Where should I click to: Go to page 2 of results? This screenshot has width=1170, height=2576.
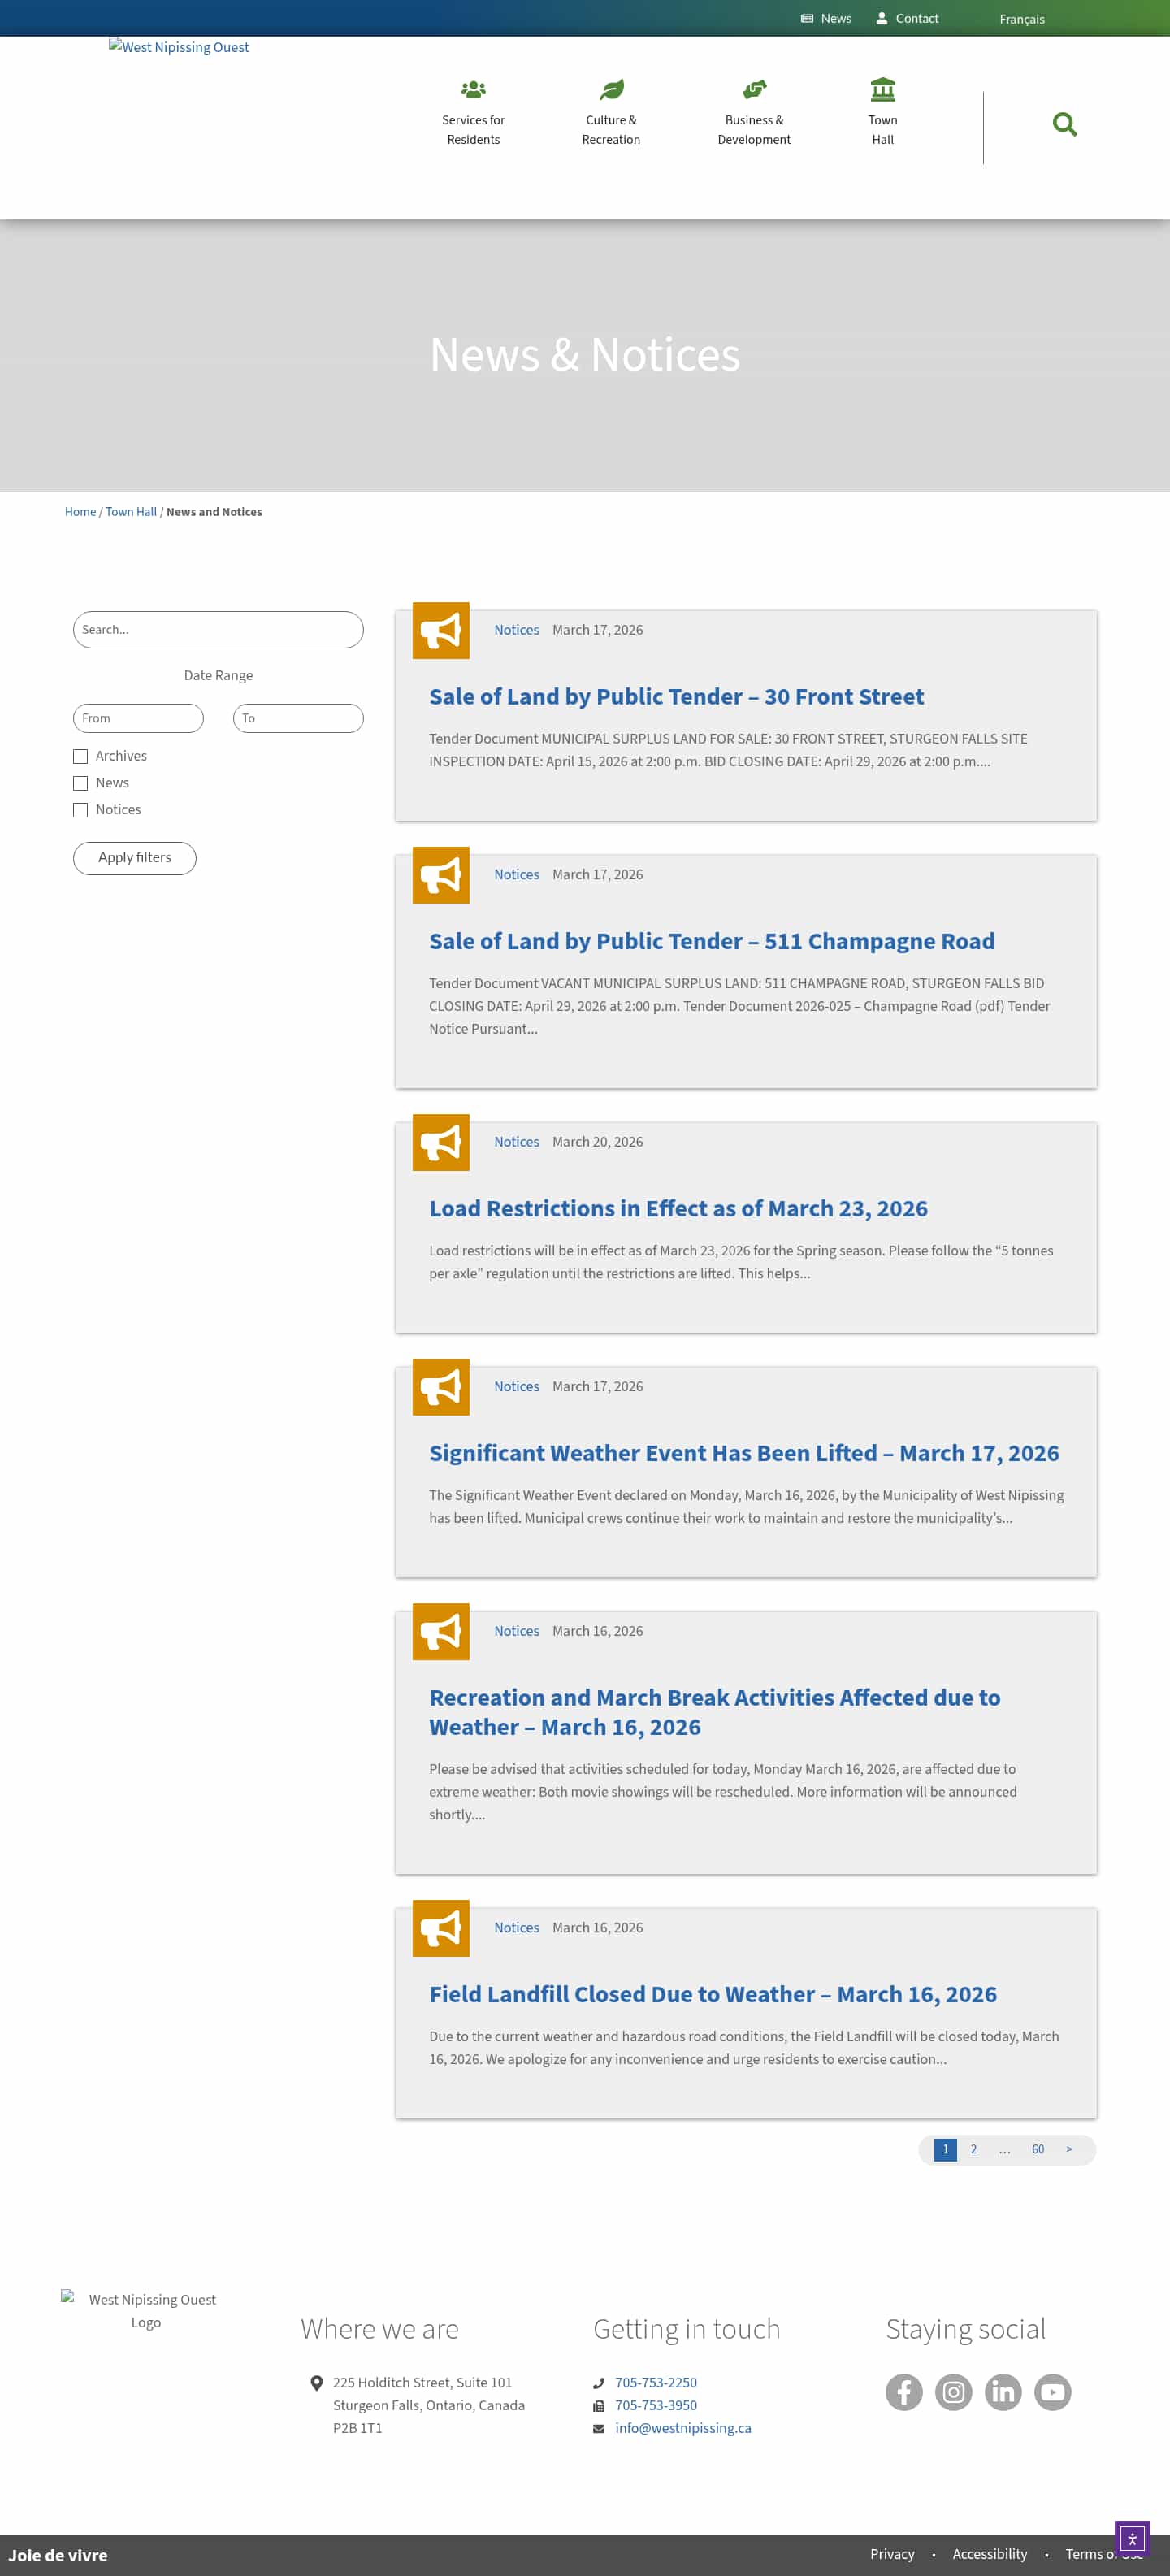pos(973,2149)
